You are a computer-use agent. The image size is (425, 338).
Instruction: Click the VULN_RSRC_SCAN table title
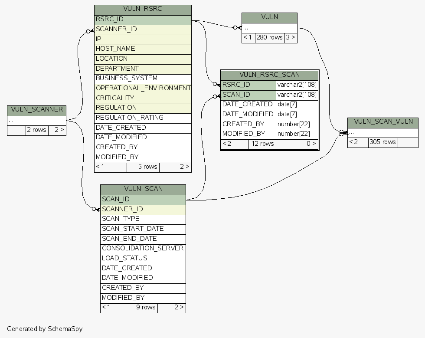(x=269, y=75)
